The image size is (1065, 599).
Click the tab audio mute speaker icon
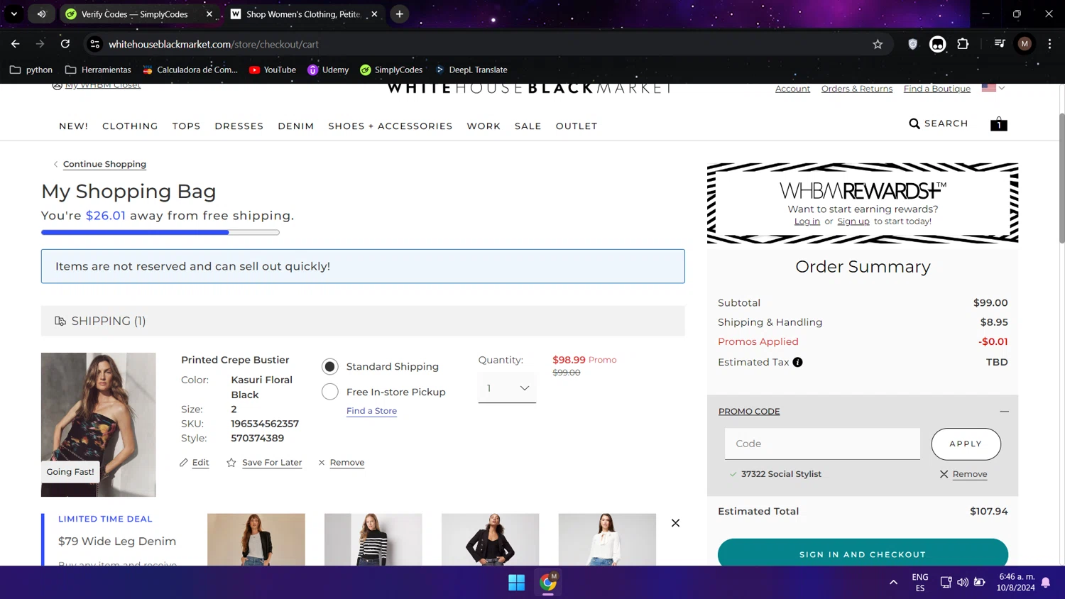42,14
